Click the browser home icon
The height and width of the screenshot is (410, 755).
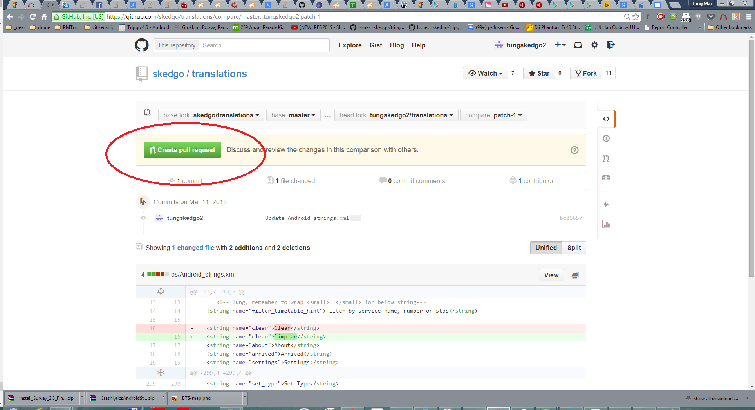click(44, 17)
